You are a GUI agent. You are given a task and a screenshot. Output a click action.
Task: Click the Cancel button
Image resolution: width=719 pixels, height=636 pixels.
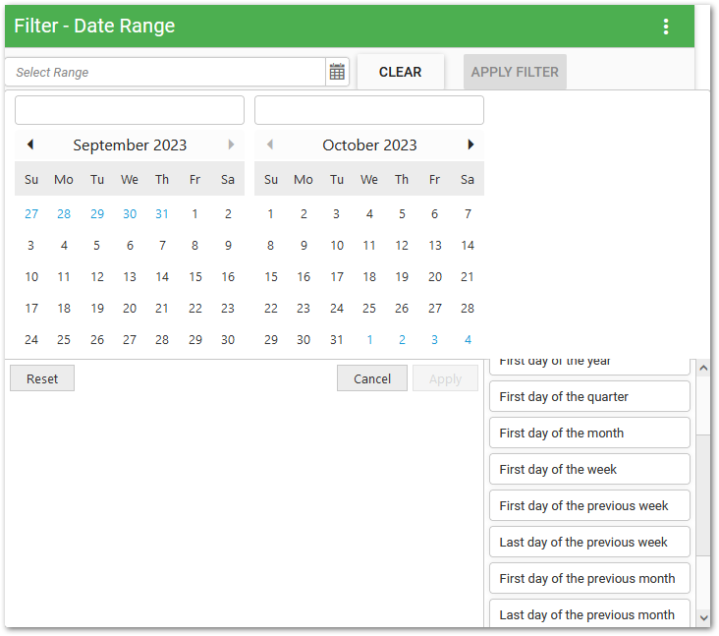[372, 378]
